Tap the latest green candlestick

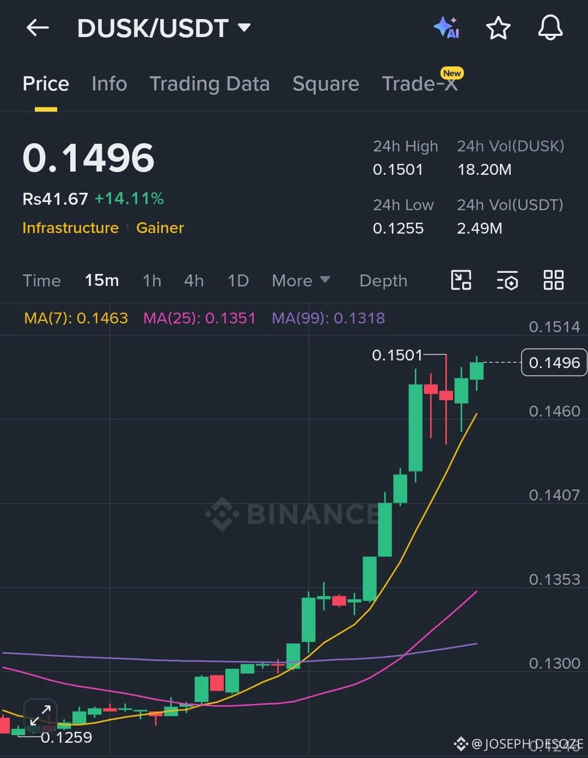tap(476, 371)
